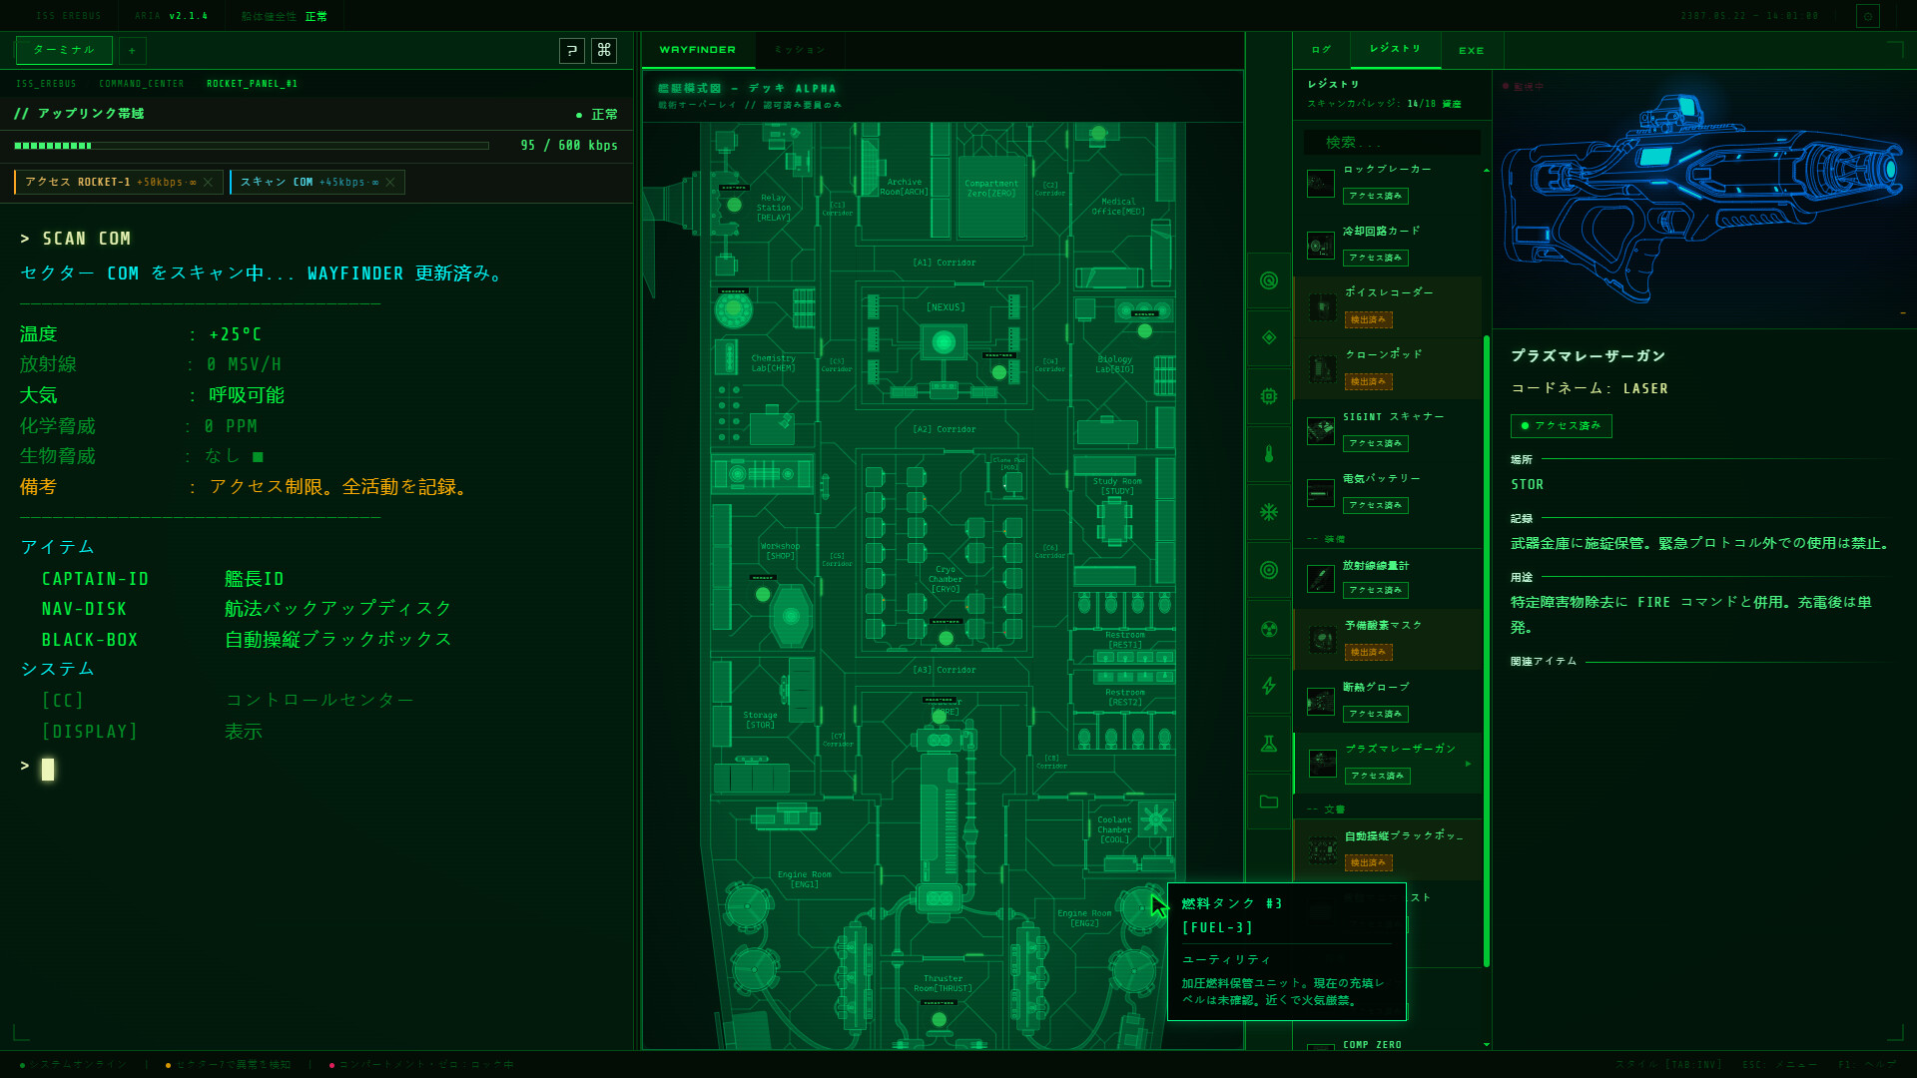Select ロックブレーカー in registry list
1917x1078 pixels.
click(1388, 183)
